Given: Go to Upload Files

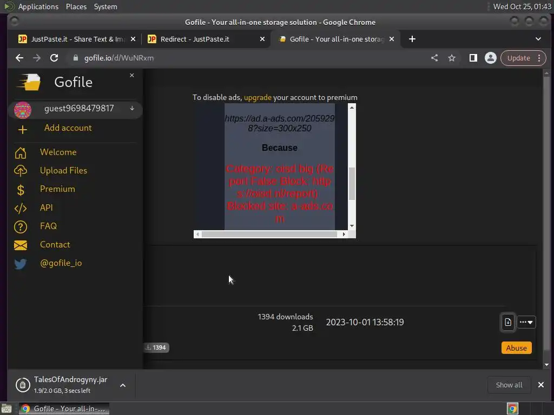Looking at the screenshot, I should (x=63, y=170).
